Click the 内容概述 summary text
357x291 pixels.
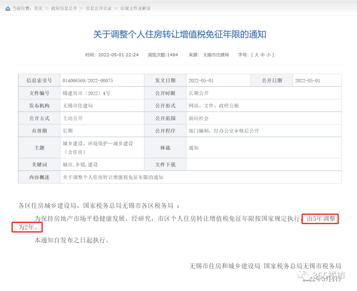coord(113,178)
